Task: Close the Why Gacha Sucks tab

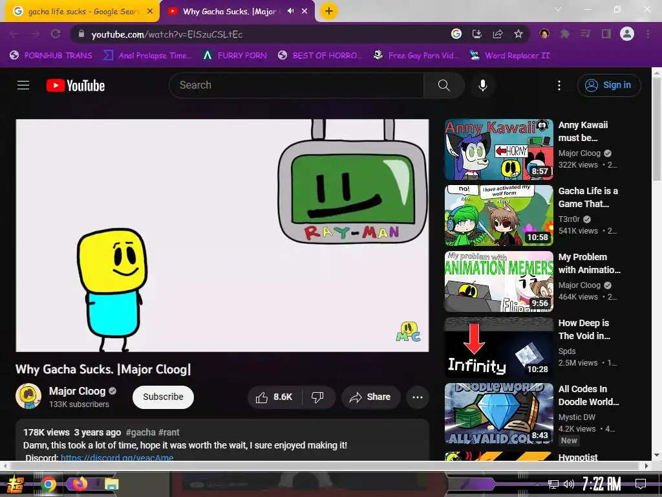Action: [x=304, y=12]
